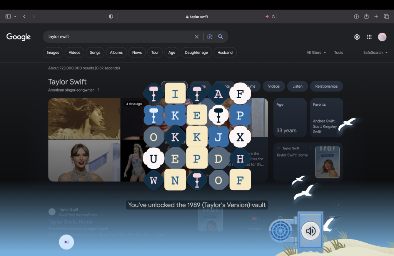Open the Videos chip next to Listen

(274, 86)
